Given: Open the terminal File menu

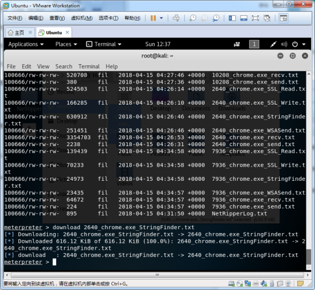Looking at the screenshot, I should click(x=11, y=67).
